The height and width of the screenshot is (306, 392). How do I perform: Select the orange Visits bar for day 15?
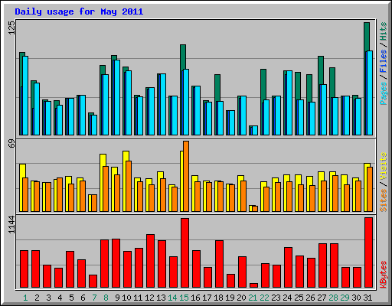[186, 176]
